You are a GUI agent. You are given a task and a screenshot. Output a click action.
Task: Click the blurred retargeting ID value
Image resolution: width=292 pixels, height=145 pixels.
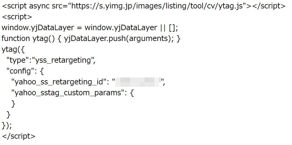[x=138, y=82]
